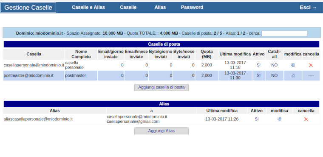The height and width of the screenshot is (157, 323).
Task: Click the NO catch-all value for casellapersonale
Action: click(275, 65)
